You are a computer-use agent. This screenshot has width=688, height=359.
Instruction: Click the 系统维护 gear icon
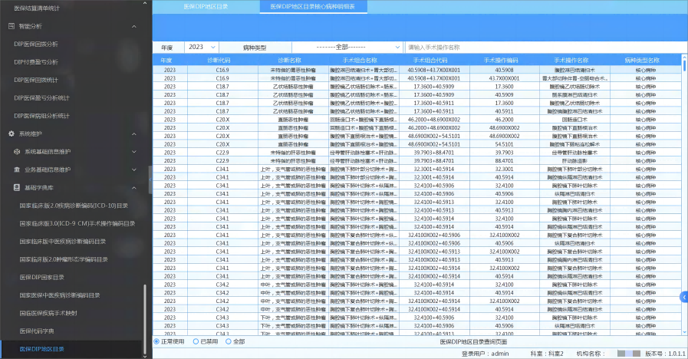point(12,133)
